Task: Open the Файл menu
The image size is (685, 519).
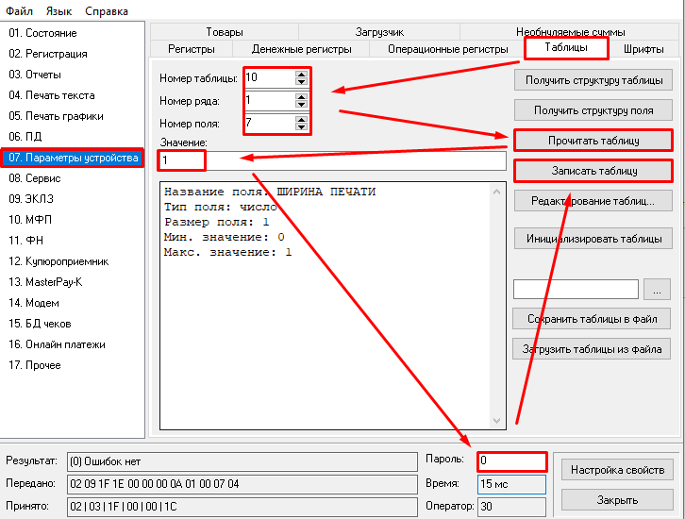Action: click(x=19, y=11)
